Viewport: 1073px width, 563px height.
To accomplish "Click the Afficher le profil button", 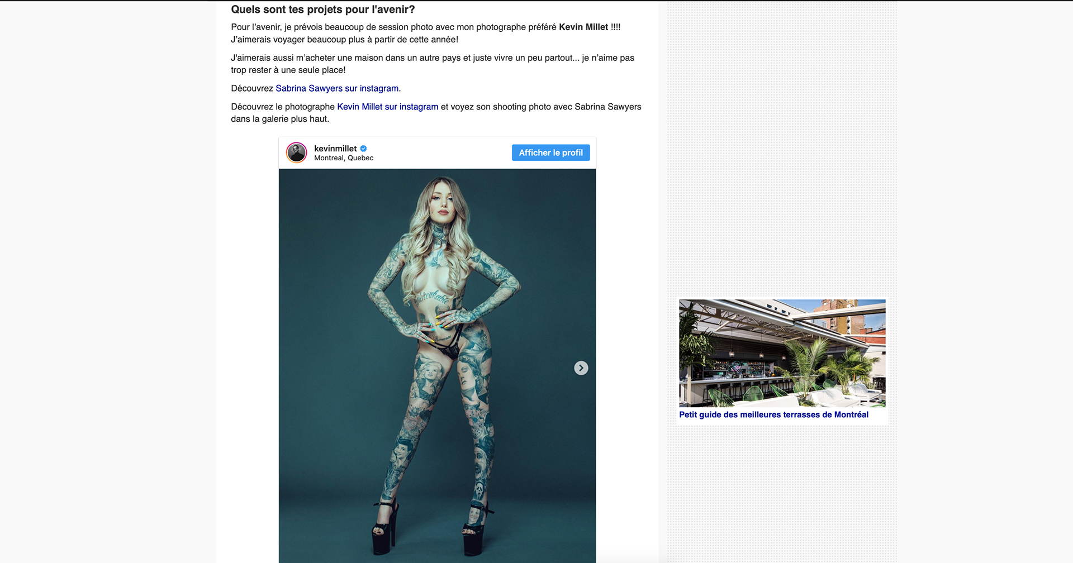I will coord(550,152).
